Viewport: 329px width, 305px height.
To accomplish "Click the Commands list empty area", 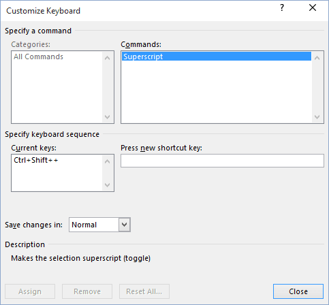I will (x=217, y=92).
